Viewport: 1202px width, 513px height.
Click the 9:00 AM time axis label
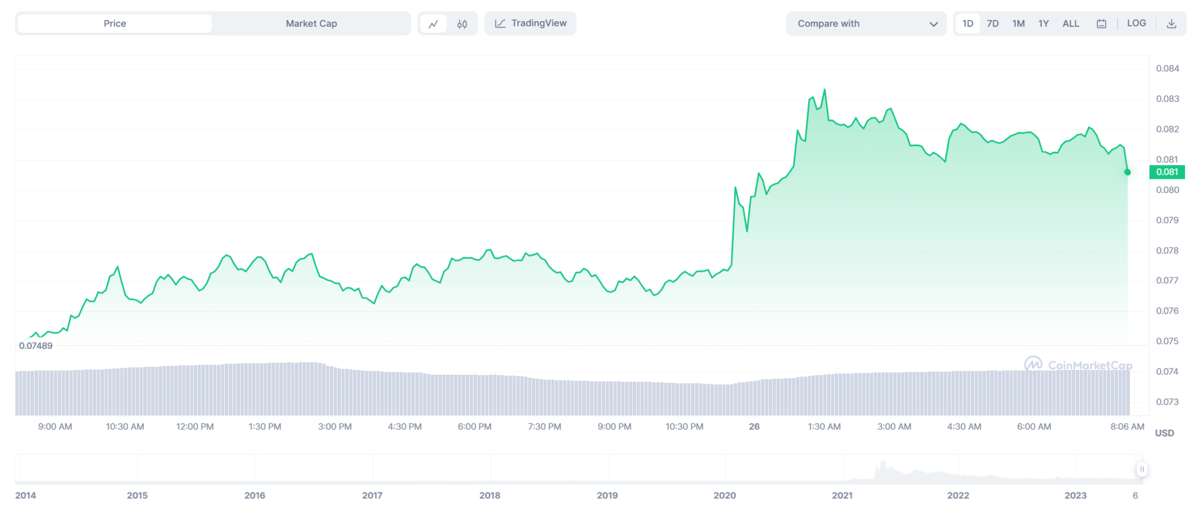(x=55, y=427)
